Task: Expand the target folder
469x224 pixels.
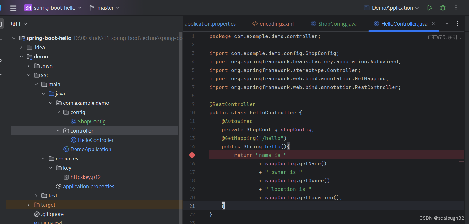Action: (28, 205)
